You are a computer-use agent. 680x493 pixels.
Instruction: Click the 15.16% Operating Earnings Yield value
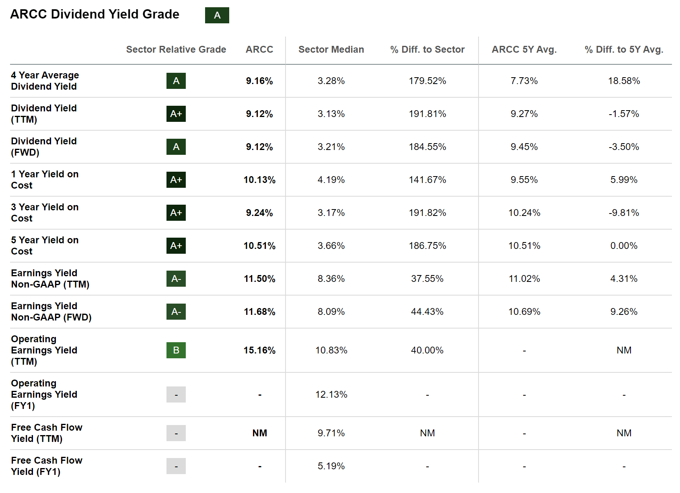[x=259, y=350]
